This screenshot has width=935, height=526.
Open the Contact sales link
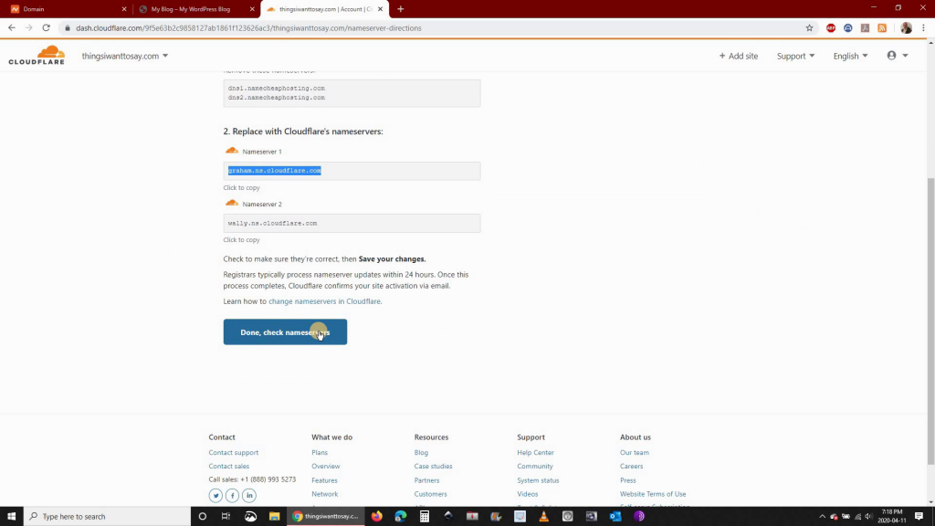(x=229, y=467)
